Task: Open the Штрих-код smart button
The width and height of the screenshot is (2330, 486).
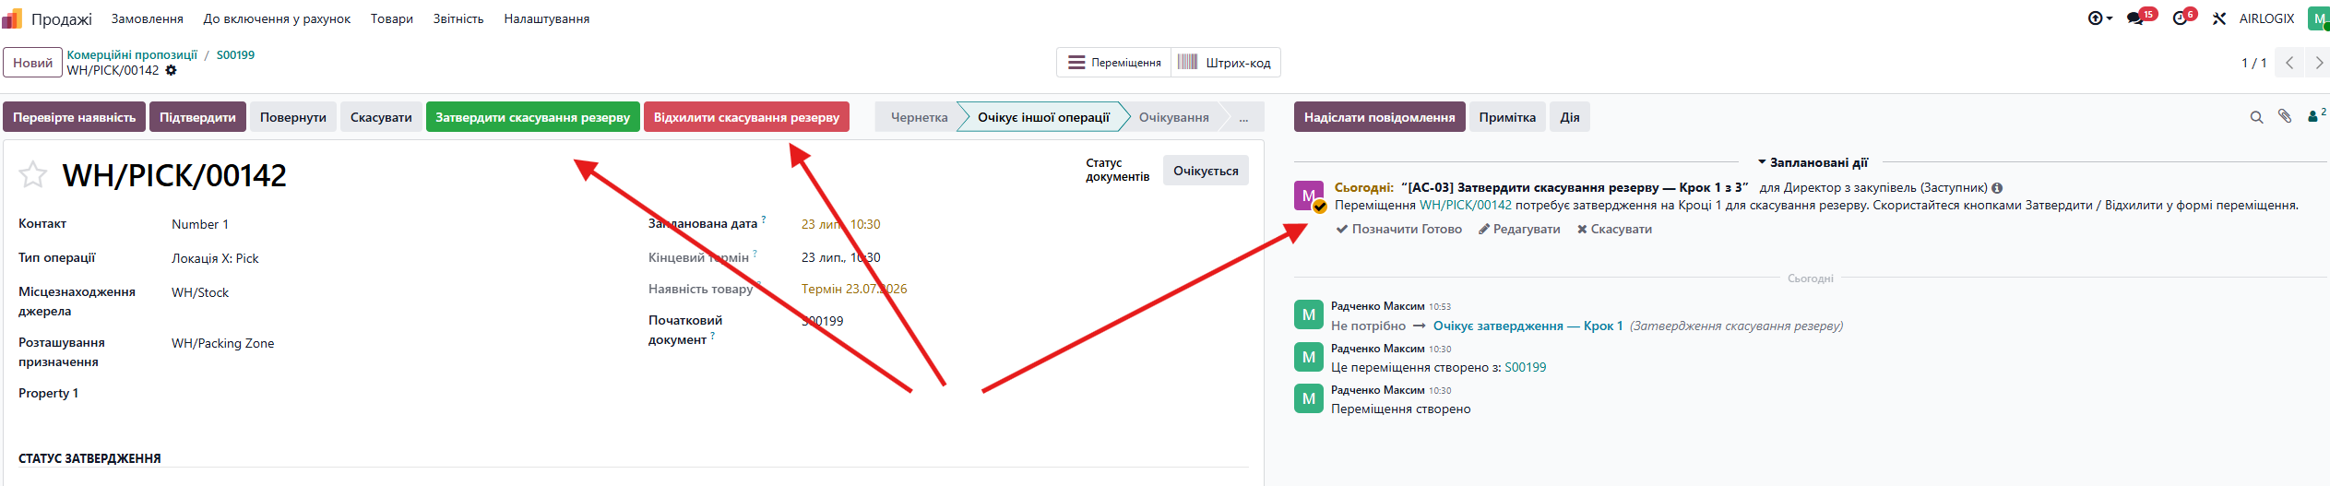Action: (x=1225, y=63)
